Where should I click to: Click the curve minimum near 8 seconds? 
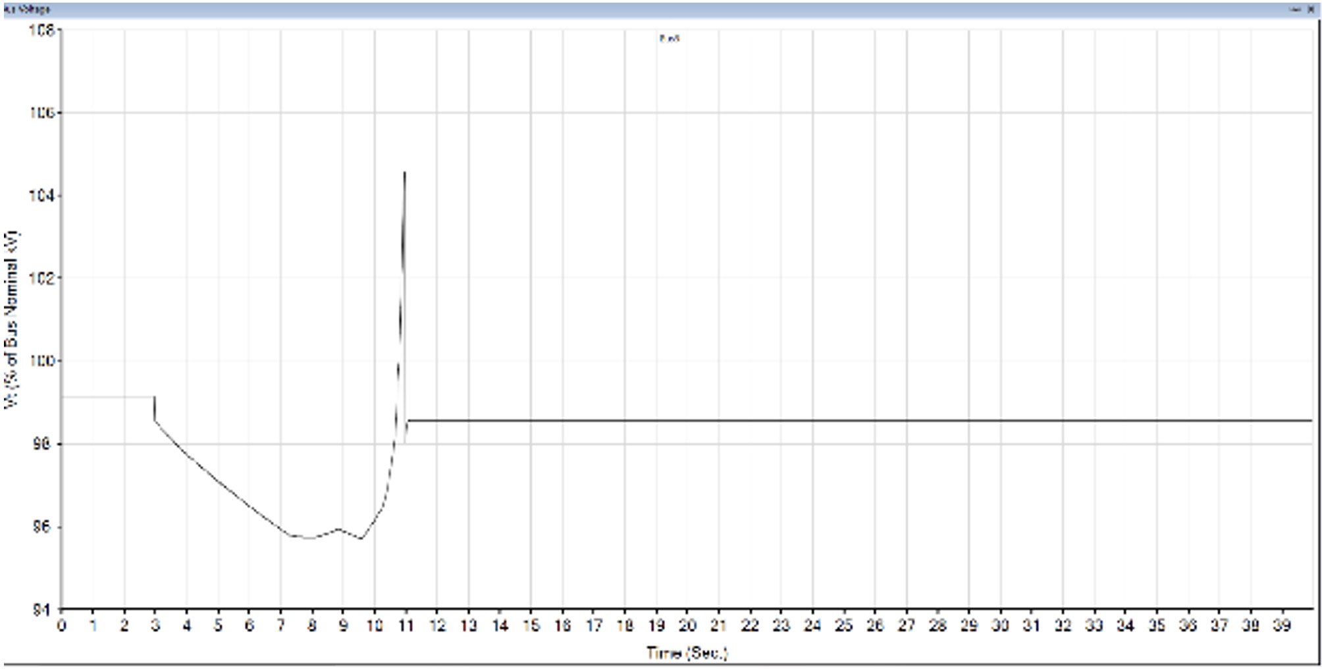(x=310, y=538)
